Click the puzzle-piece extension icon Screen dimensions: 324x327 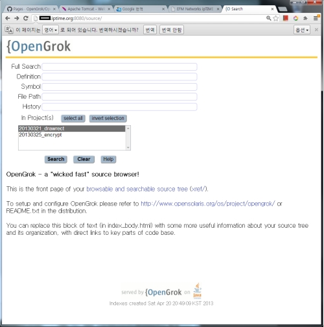pos(305,18)
